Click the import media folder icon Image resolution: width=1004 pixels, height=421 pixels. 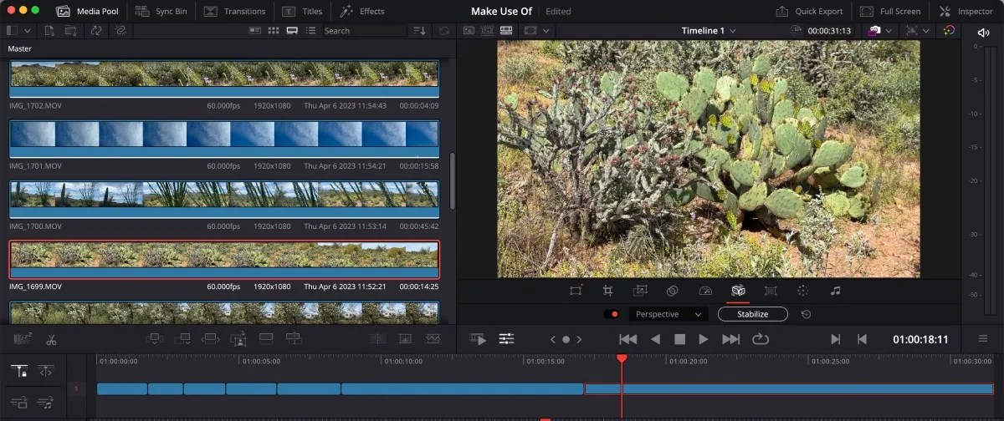click(70, 30)
